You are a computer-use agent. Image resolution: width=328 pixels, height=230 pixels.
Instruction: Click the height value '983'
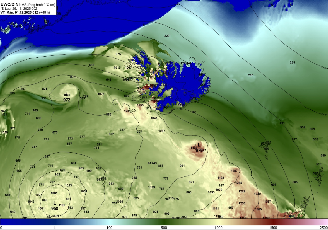tap(57, 174)
